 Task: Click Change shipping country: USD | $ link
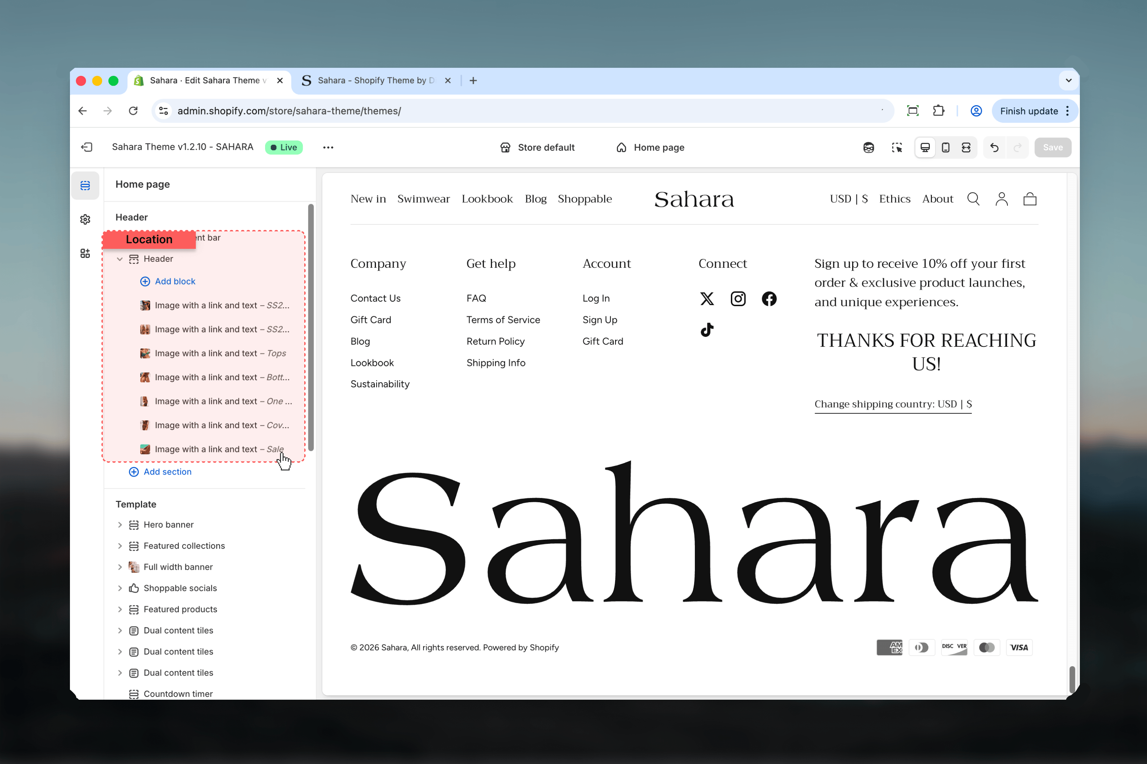click(893, 404)
